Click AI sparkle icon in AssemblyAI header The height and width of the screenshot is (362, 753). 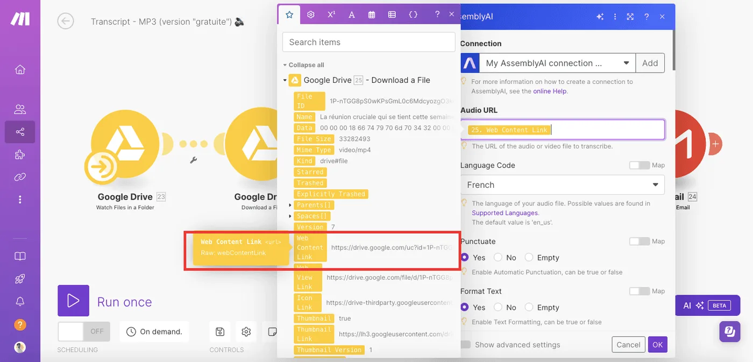(x=600, y=17)
